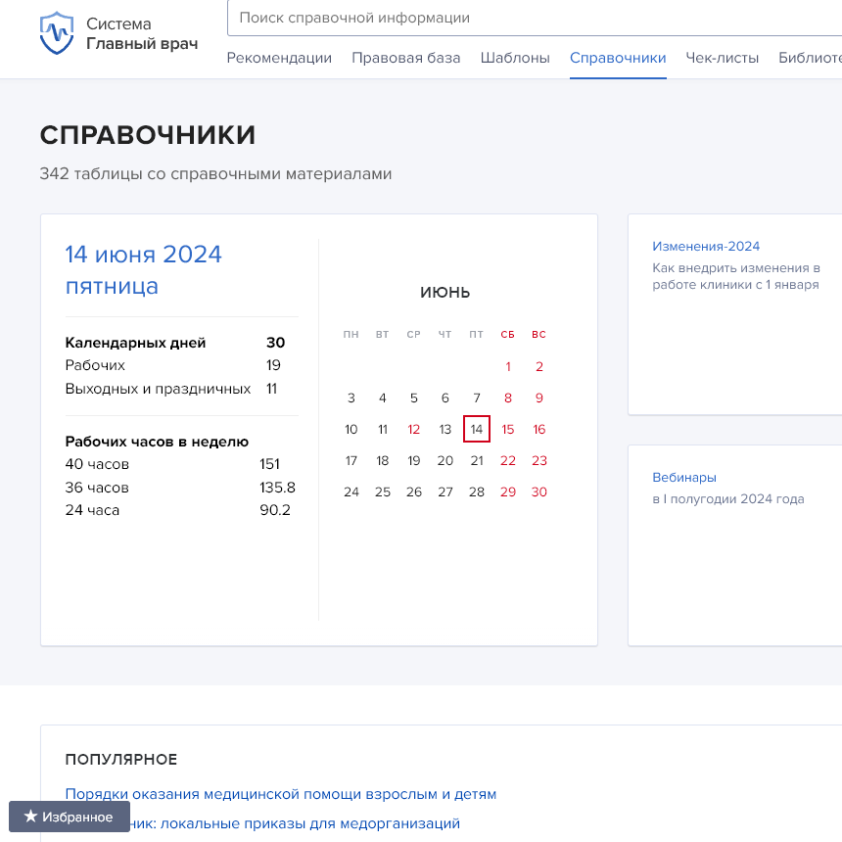Click date 9 in the calendar

click(539, 398)
